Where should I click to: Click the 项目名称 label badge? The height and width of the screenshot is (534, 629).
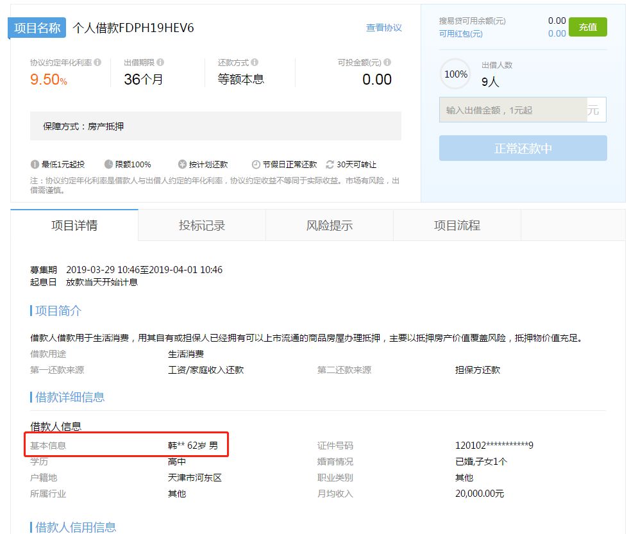pos(37,28)
